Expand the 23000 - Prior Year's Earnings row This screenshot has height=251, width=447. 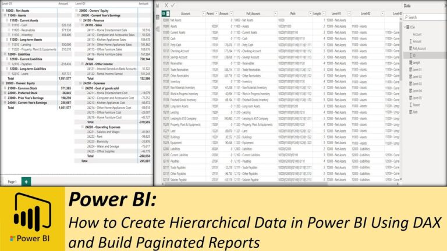click(x=5, y=98)
